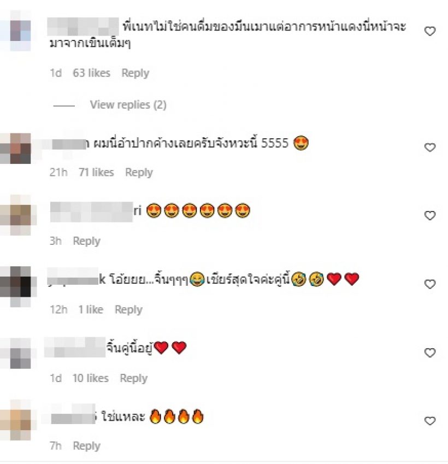Like the fire emoji comment
Image resolution: width=448 pixels, height=464 pixels.
click(429, 420)
